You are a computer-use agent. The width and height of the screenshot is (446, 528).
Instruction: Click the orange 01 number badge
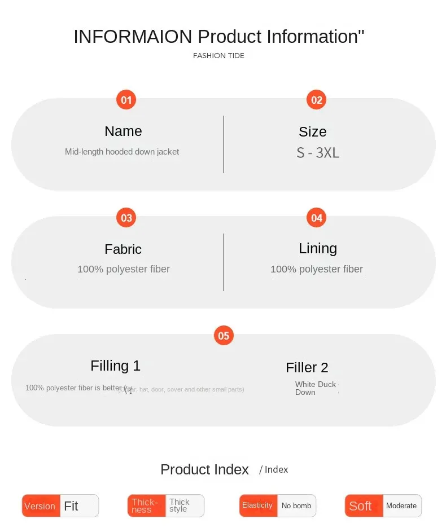coord(126,100)
